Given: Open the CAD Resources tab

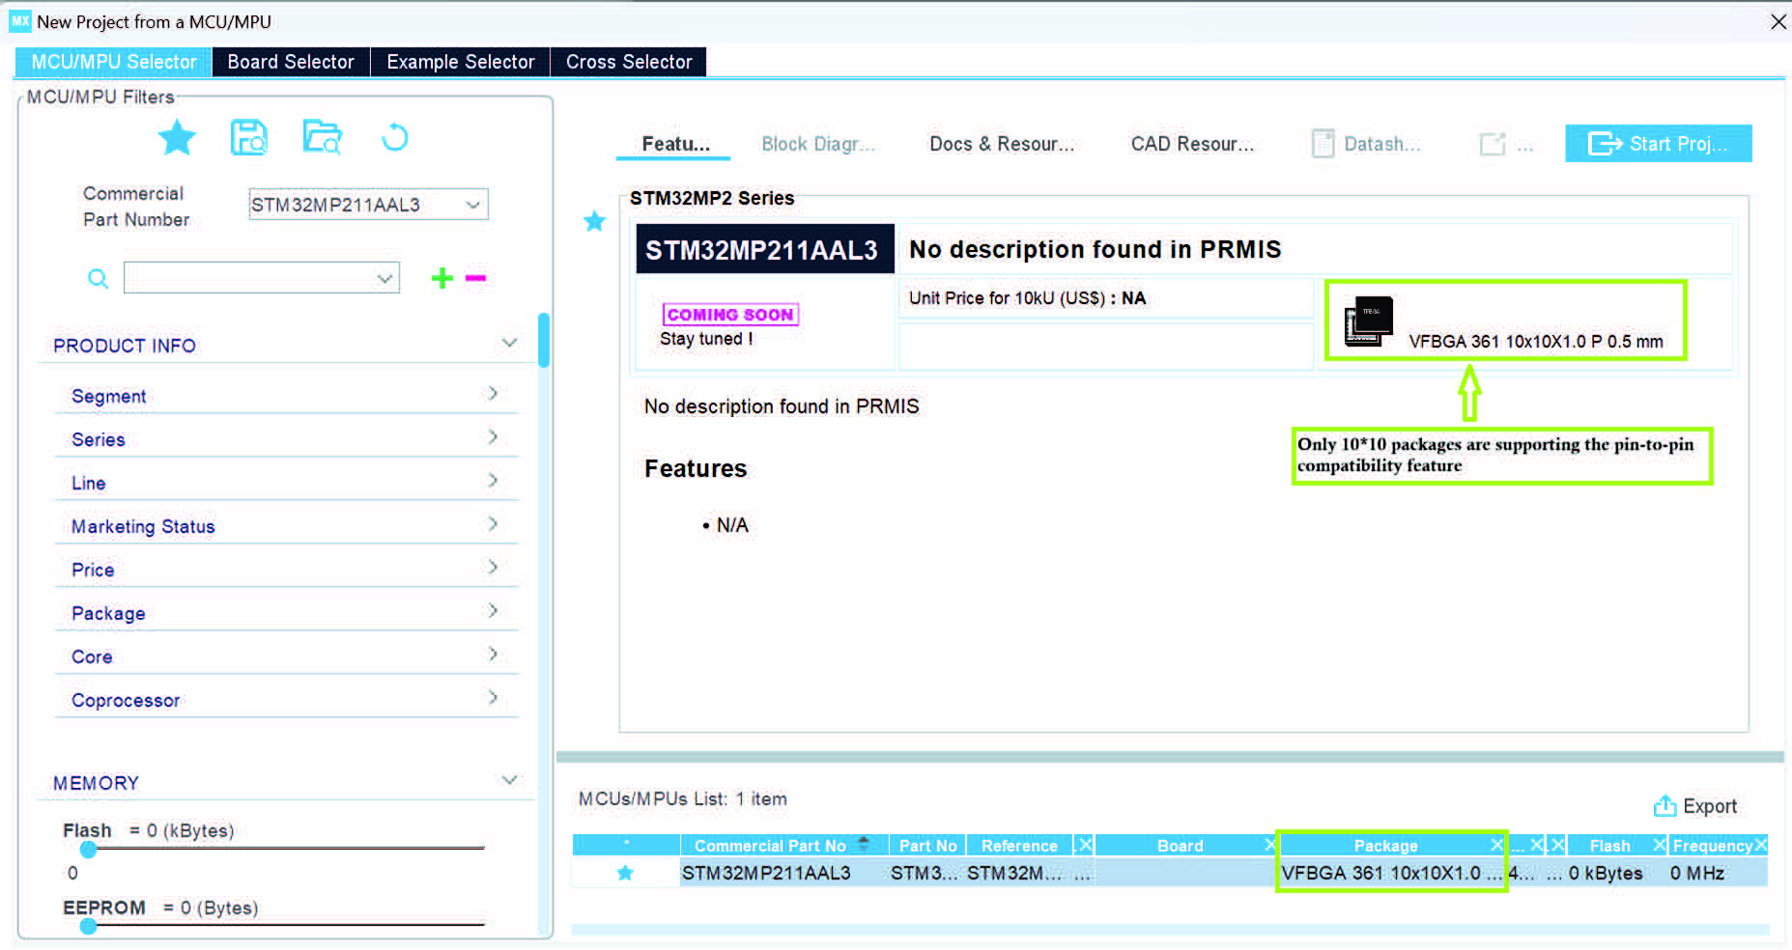Looking at the screenshot, I should (x=1192, y=144).
